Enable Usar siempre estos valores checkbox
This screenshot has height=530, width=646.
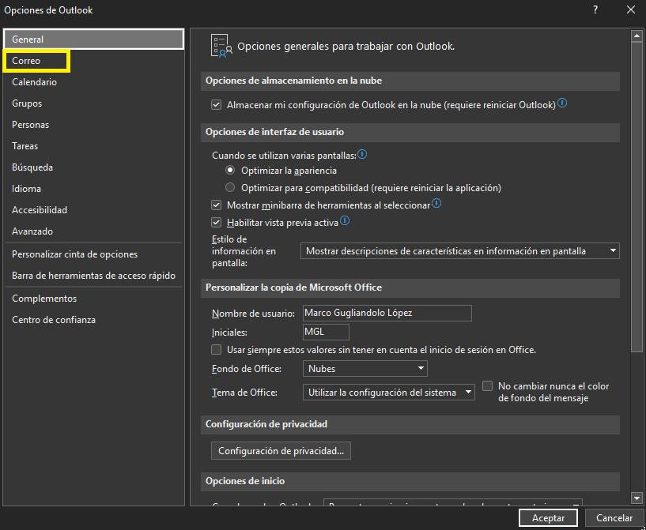coord(217,350)
